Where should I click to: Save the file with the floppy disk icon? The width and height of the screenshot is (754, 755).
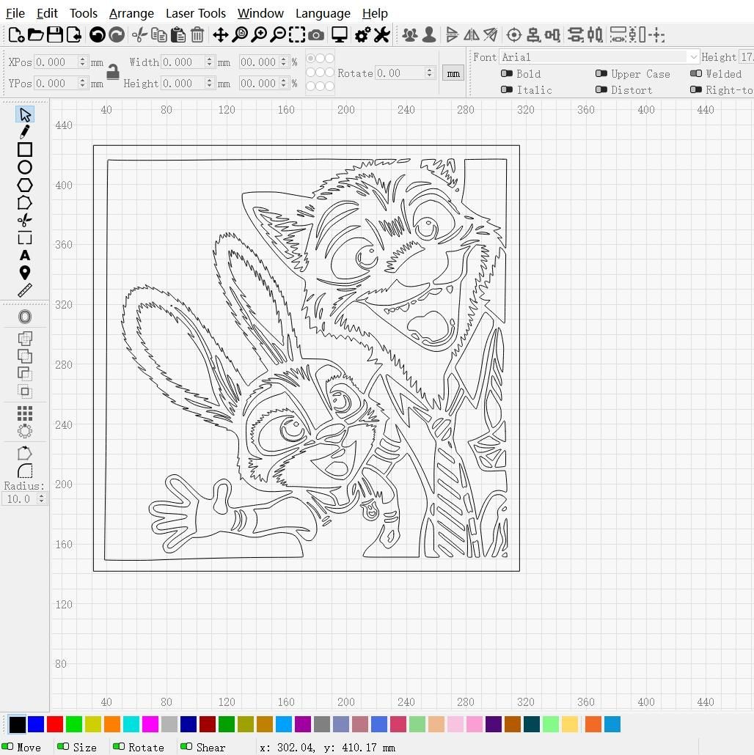(x=54, y=34)
